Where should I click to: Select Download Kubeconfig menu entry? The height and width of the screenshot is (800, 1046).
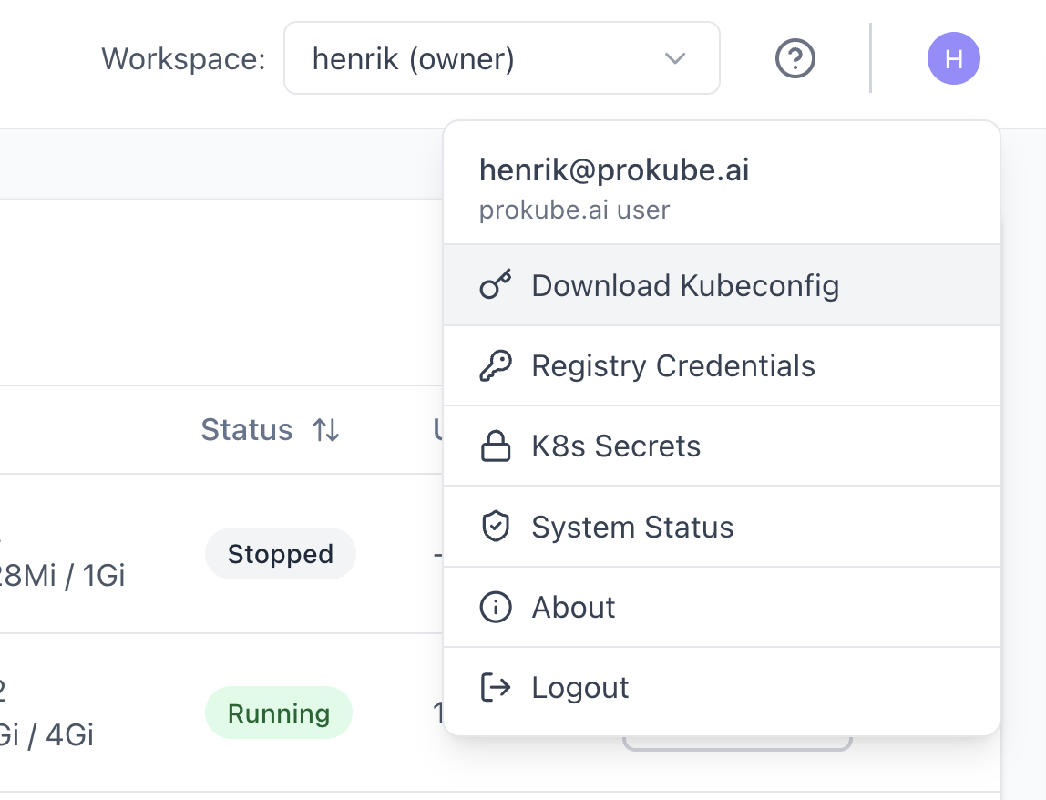coord(721,285)
